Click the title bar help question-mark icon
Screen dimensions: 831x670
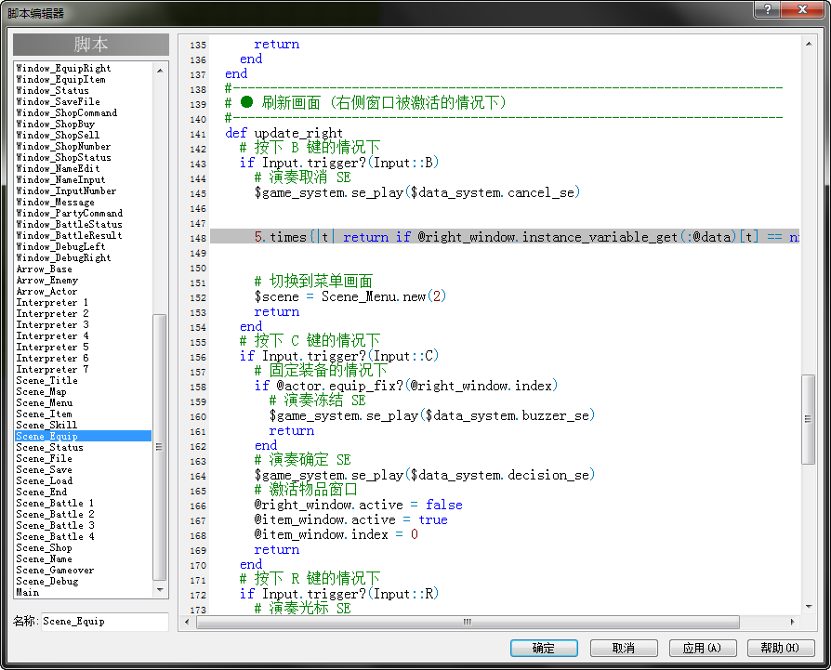click(x=768, y=9)
